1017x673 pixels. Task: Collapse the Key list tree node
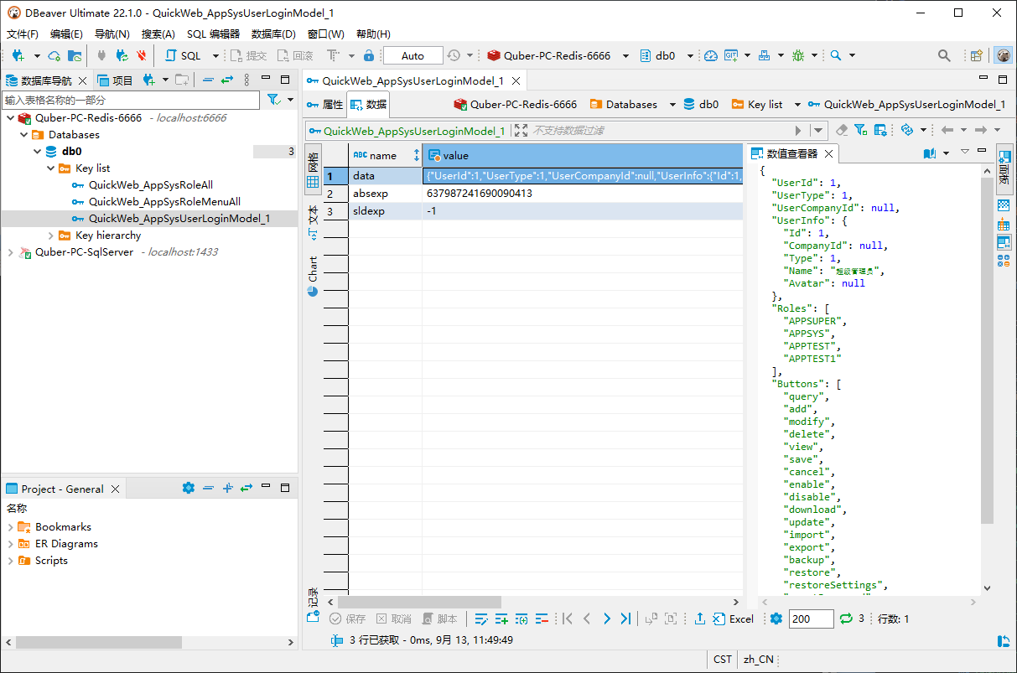(x=51, y=168)
